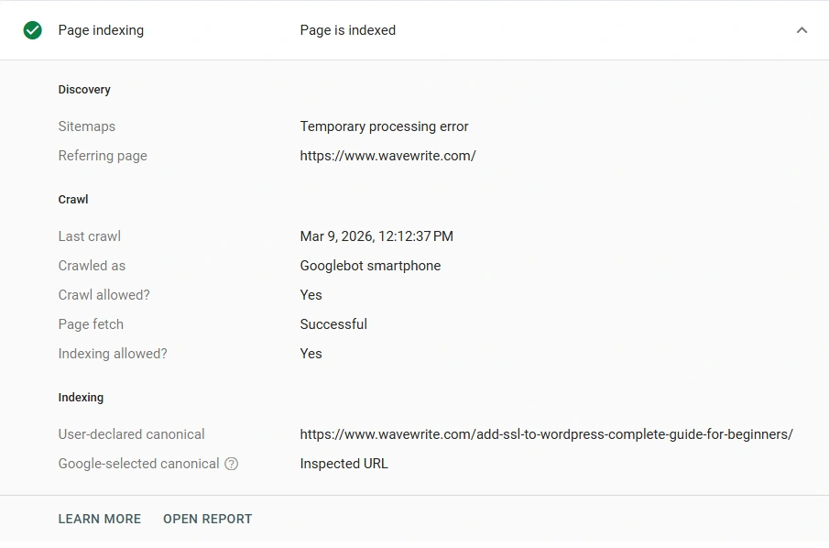829x548 pixels.
Task: Click the Googlebot smartphone value
Action: [370, 266]
